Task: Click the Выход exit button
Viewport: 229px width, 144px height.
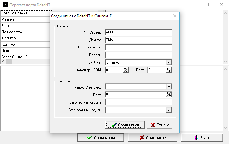Action: pyautogui.click(x=202, y=137)
